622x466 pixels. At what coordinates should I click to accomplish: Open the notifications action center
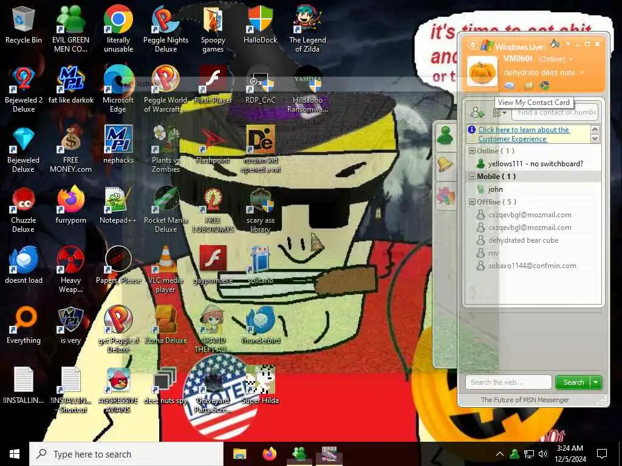[x=602, y=454]
